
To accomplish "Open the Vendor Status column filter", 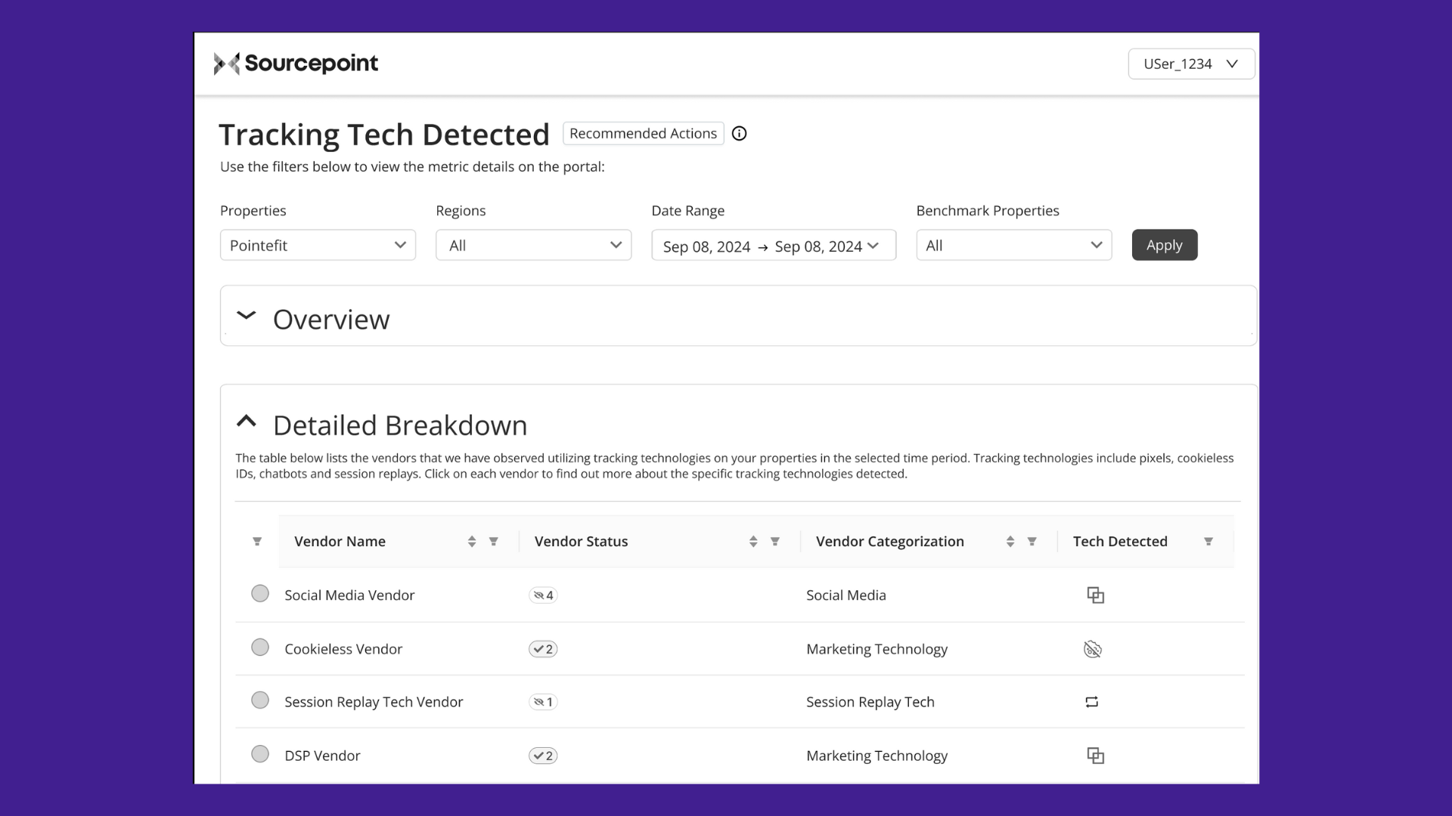I will [x=774, y=542].
